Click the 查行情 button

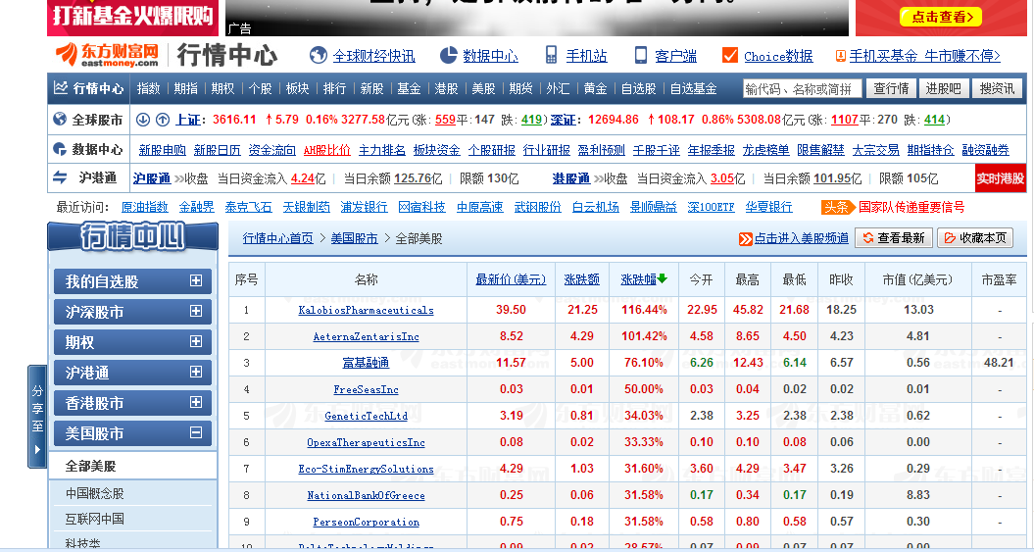892,88
